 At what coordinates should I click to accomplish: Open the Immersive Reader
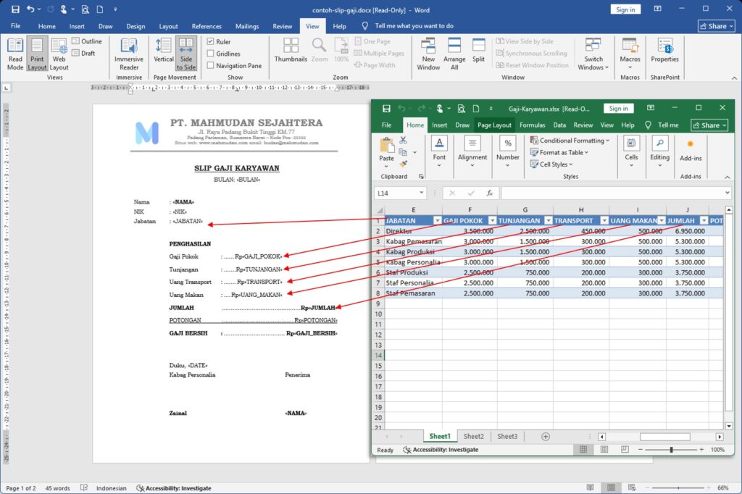point(128,54)
